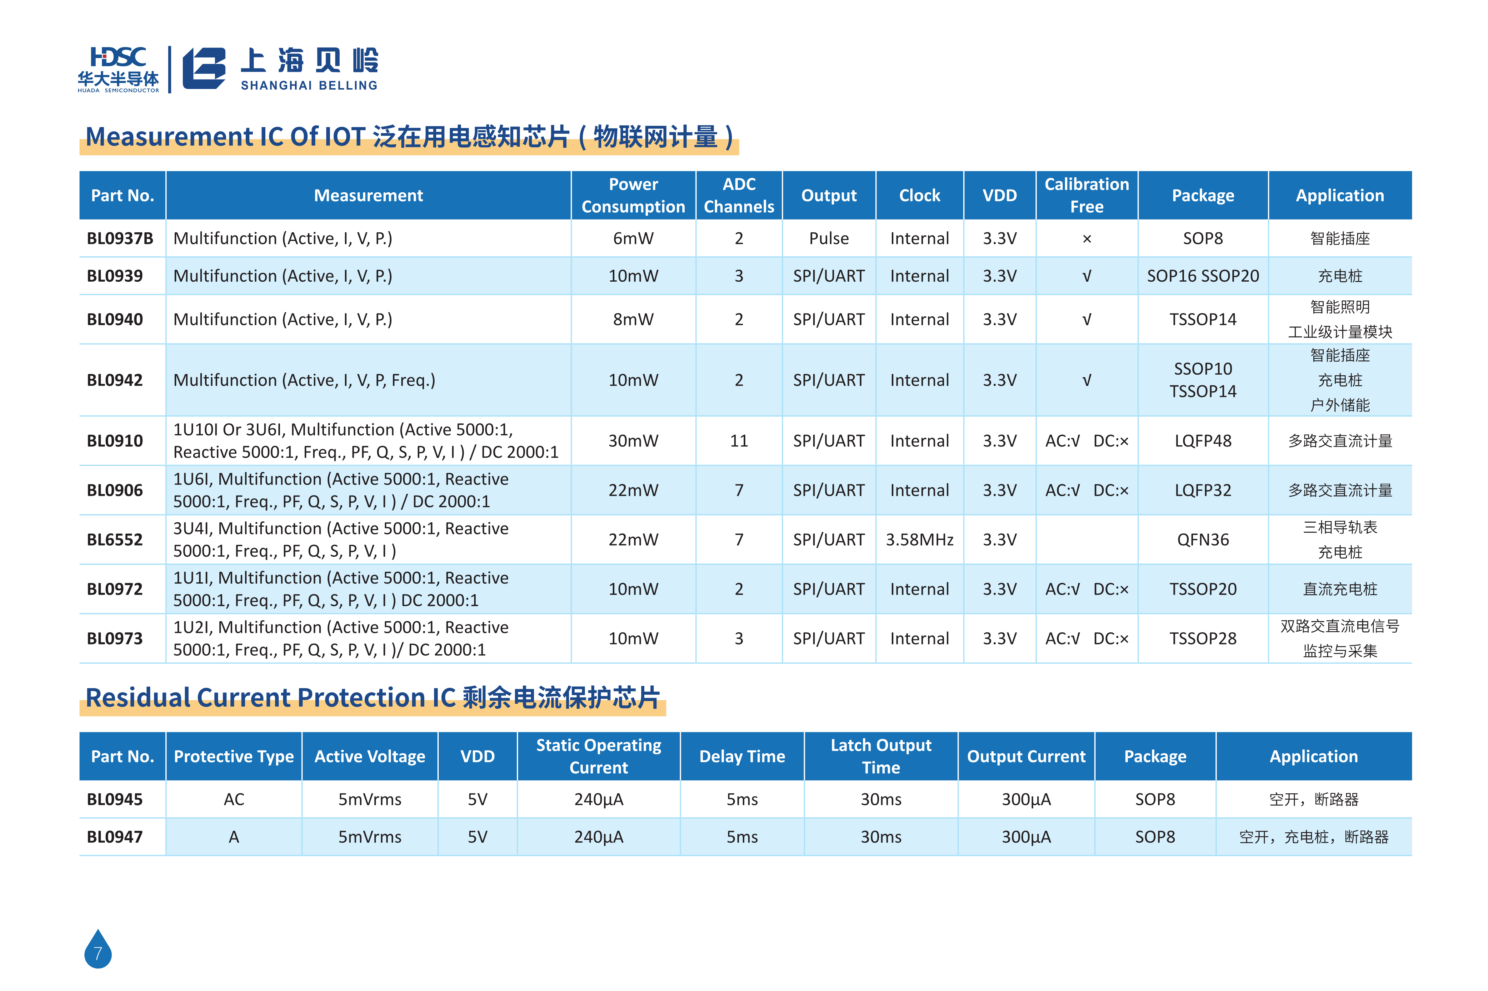1488x991 pixels.
Task: Select part number BL0939
Action: pyautogui.click(x=114, y=276)
